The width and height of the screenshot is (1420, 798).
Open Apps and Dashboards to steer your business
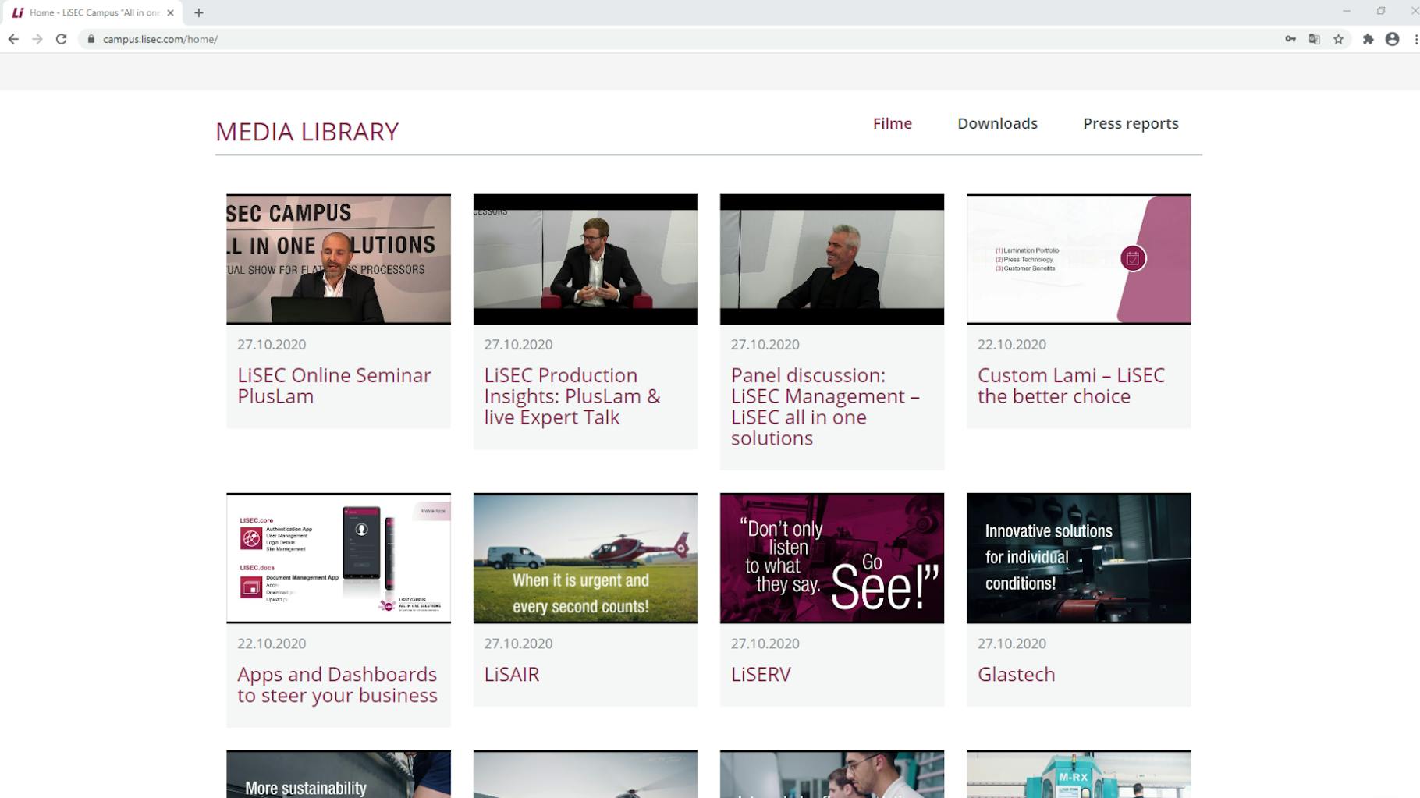[x=337, y=684]
